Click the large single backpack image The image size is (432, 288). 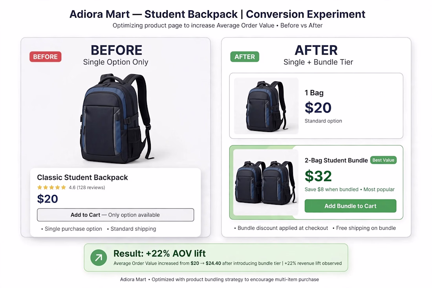pos(116,119)
